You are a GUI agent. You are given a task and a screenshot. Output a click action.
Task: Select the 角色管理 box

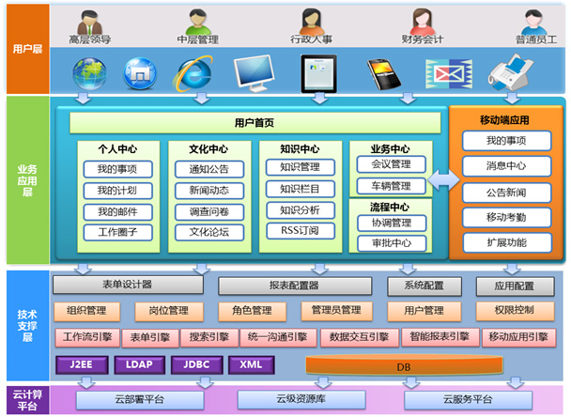click(252, 311)
